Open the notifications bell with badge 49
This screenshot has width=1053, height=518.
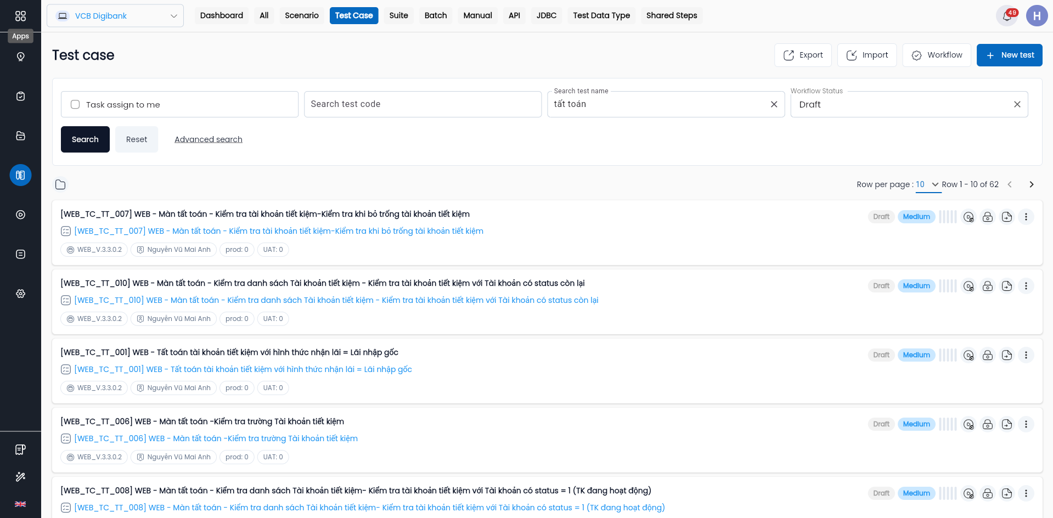coord(1007,16)
